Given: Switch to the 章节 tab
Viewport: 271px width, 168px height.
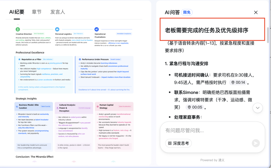Looking at the screenshot, I should pyautogui.click(x=37, y=12).
